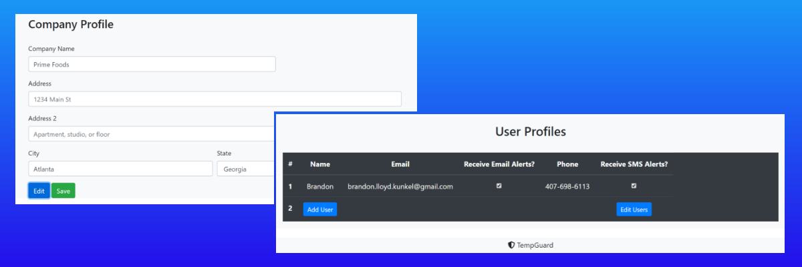The width and height of the screenshot is (802, 267).
Task: Toggle Receive SMS Alerts checkbox for Brandon
Action: [x=634, y=186]
